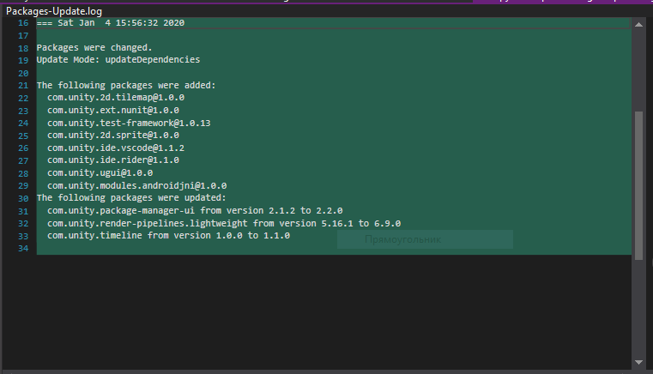
Task: Click the com.unity.2d.tilemap@1.0.0 line
Action: 116,98
